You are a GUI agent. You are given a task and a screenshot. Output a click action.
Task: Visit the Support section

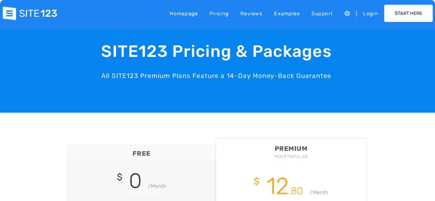322,14
